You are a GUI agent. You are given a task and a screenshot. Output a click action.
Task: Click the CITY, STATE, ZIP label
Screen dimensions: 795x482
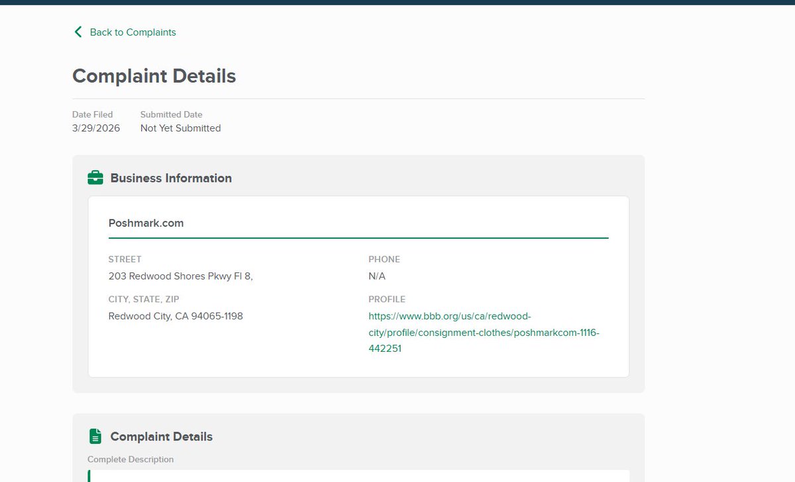click(144, 299)
